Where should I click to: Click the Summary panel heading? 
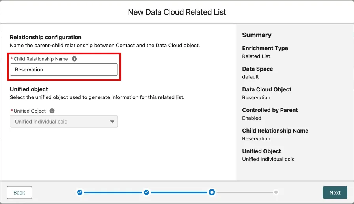[257, 35]
